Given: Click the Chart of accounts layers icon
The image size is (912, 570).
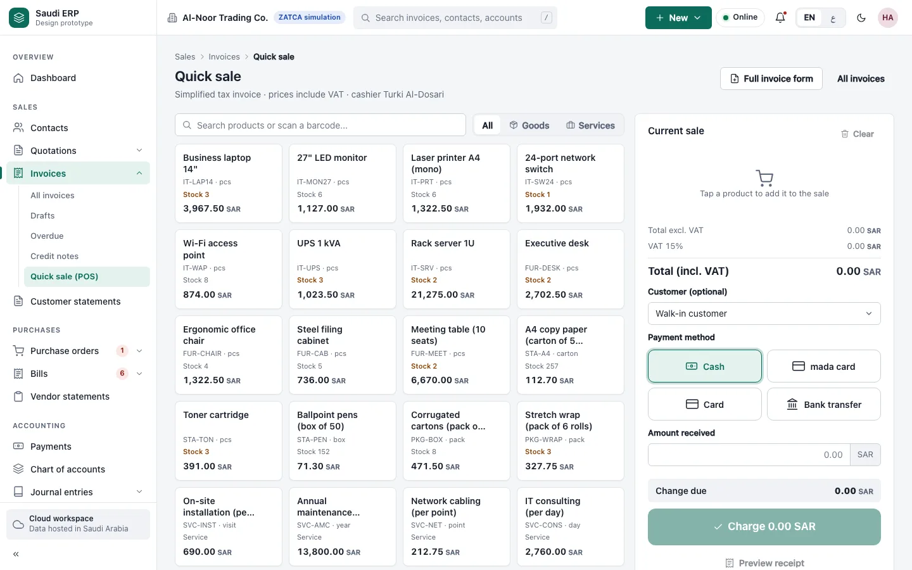Looking at the screenshot, I should tap(18, 469).
